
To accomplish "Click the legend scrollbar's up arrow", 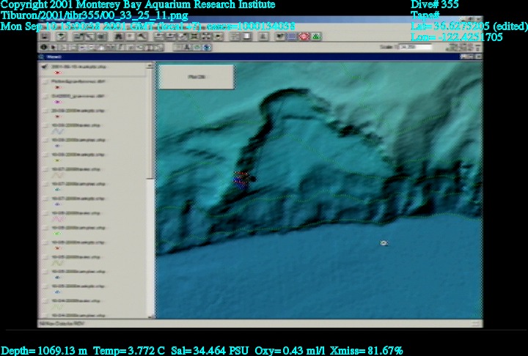I will (x=150, y=66).
